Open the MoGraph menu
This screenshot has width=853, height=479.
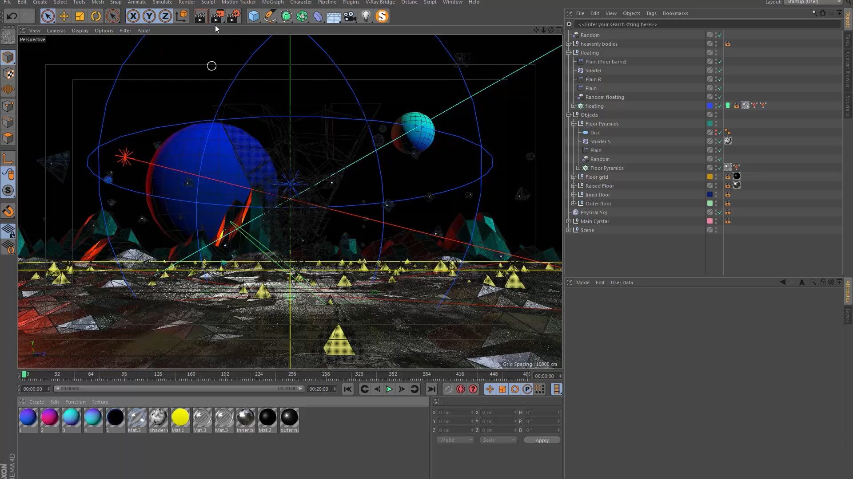point(272,2)
